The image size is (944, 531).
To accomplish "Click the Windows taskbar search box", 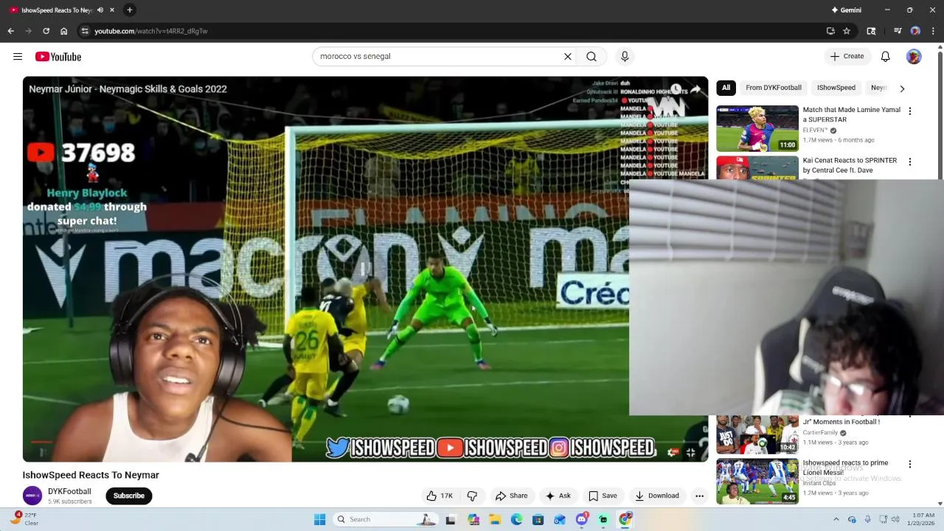I will click(x=386, y=519).
